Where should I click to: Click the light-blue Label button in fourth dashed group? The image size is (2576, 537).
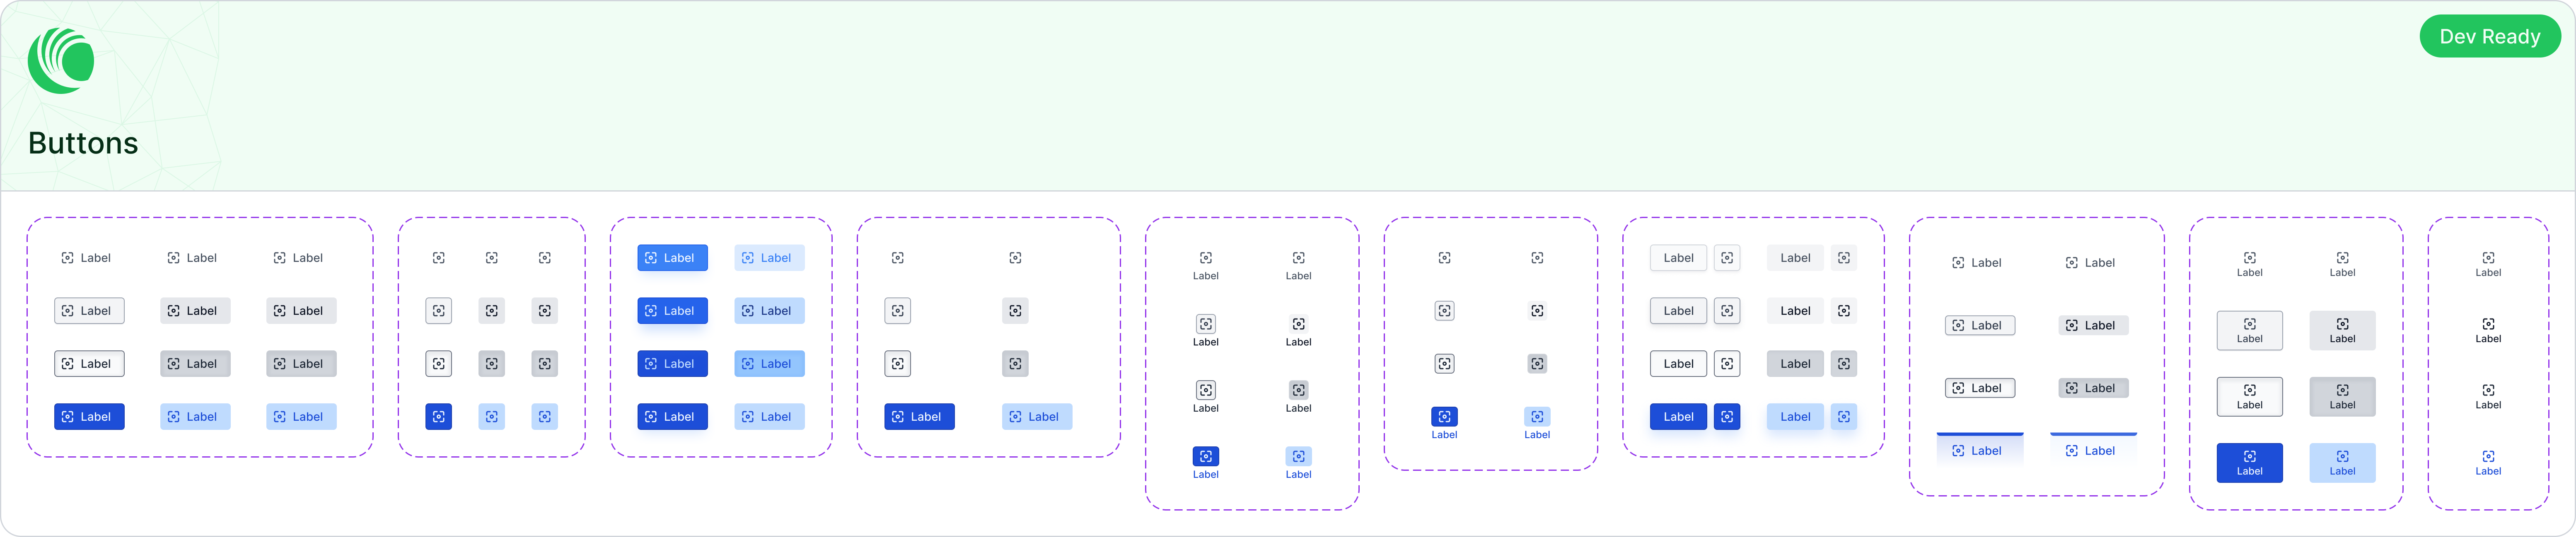pos(1037,416)
